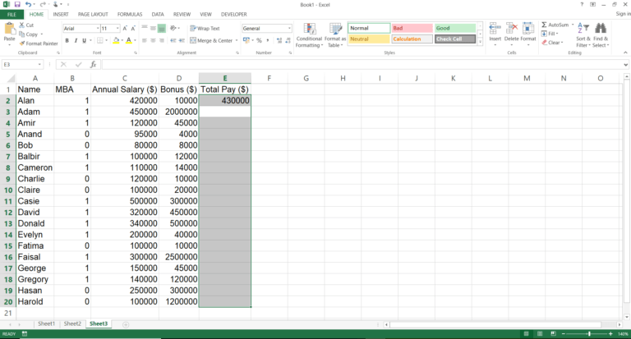Toggle Bold formatting
This screenshot has width=631, height=339.
point(67,40)
